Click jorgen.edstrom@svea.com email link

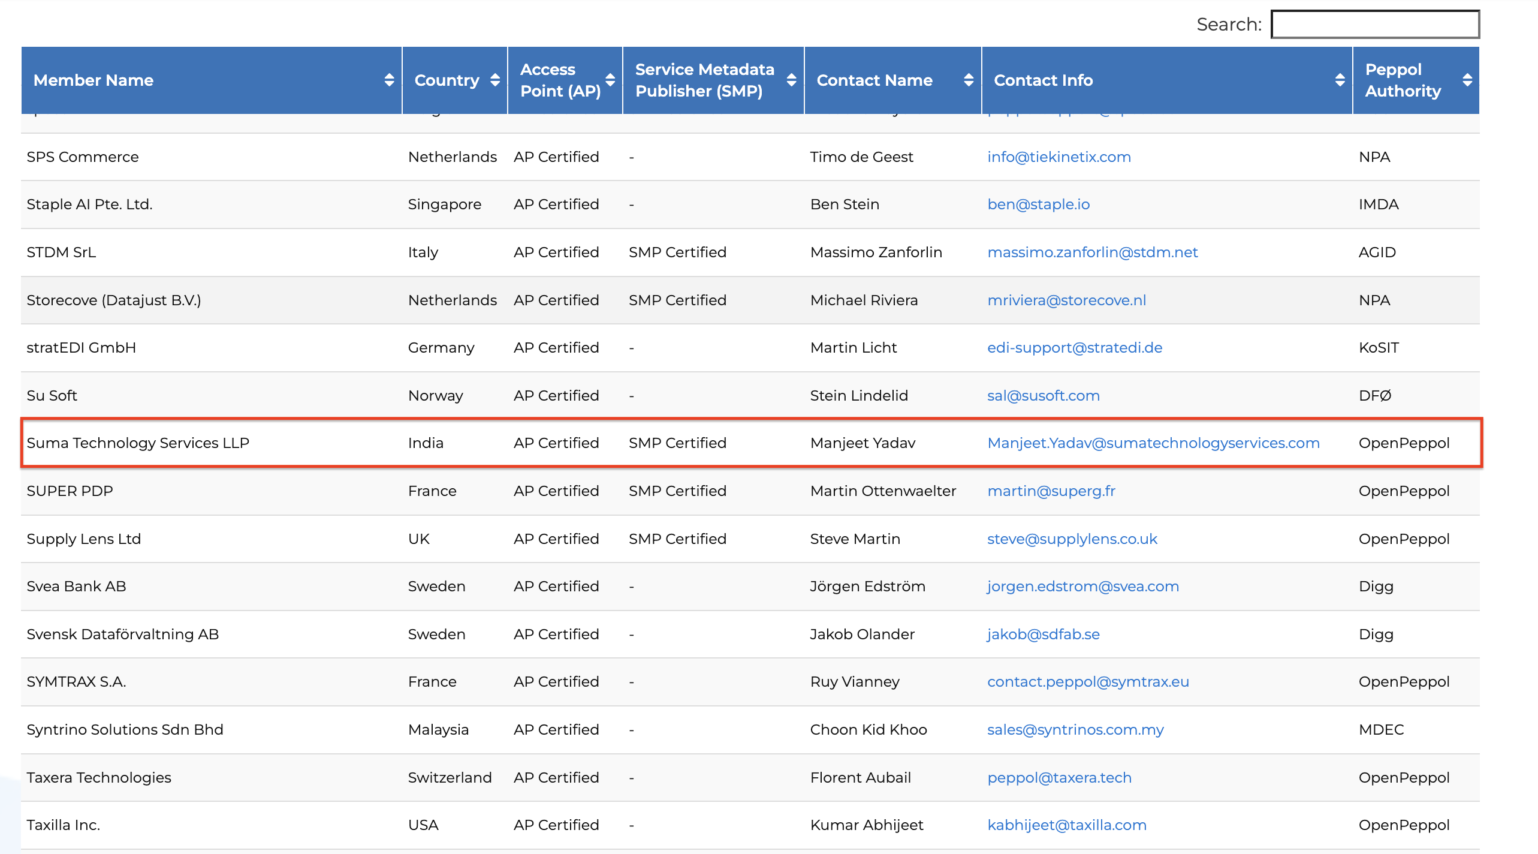point(1082,586)
